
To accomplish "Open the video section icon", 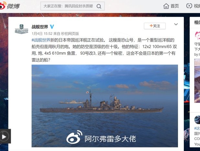I will click(x=189, y=6).
